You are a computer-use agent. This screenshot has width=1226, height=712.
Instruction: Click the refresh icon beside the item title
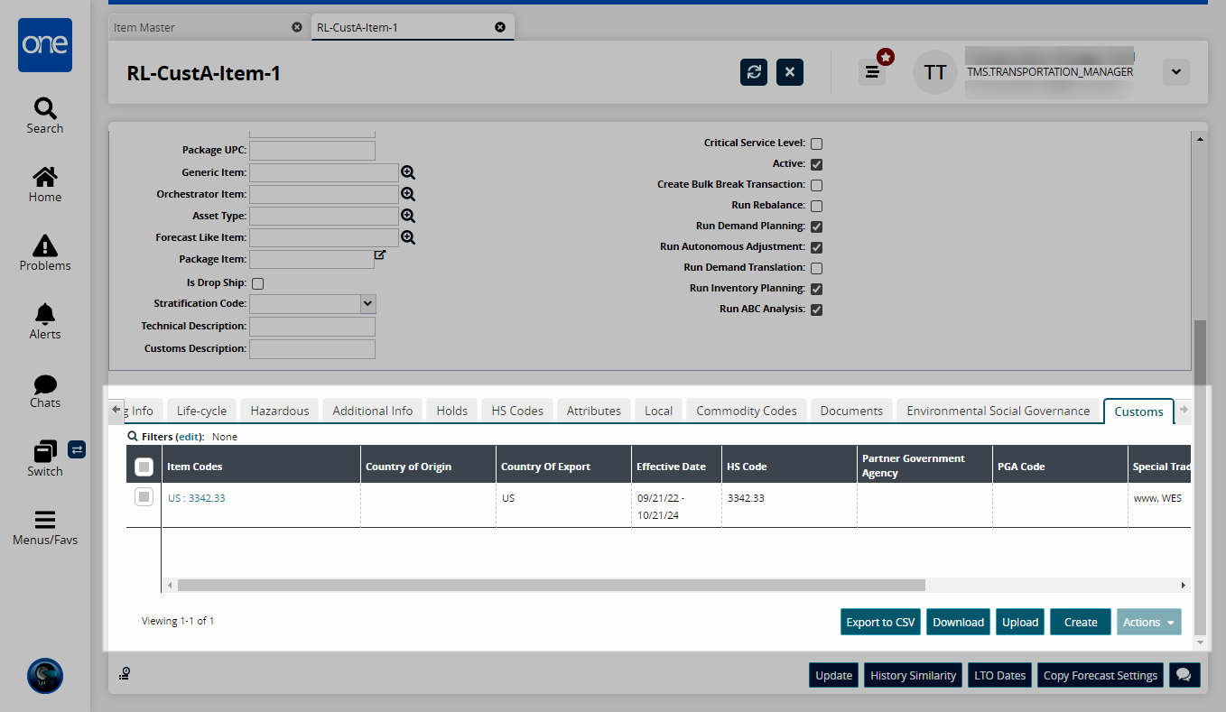[x=754, y=72]
